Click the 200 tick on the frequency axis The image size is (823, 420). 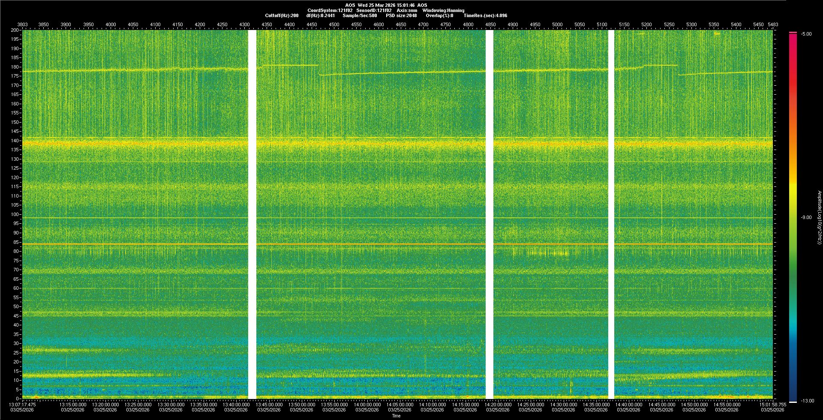15,30
